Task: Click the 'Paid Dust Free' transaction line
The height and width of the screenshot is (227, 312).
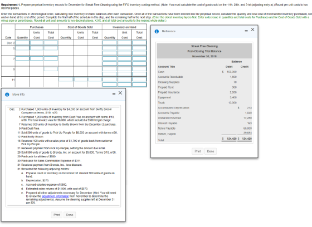Action: 30,129
